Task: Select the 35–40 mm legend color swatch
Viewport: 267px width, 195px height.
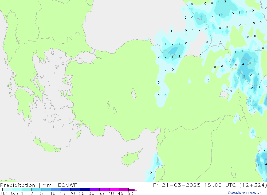Action: pyautogui.click(x=104, y=190)
